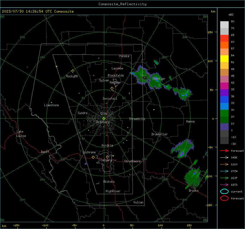The height and width of the screenshot is (229, 245).
Task: Click the Lacombe town label
Action: [117, 68]
